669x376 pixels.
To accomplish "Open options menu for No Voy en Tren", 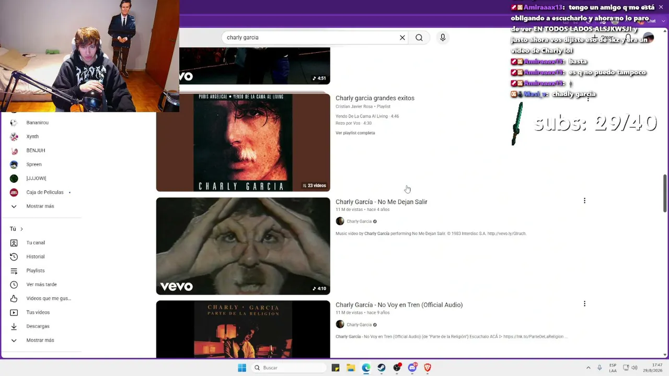I will pyautogui.click(x=584, y=303).
